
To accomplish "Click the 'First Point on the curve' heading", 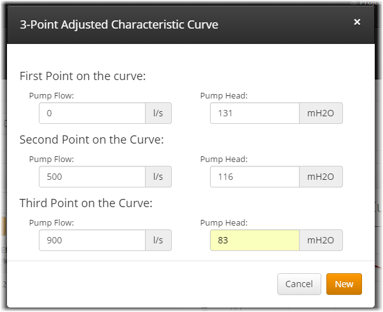I will coord(83,76).
